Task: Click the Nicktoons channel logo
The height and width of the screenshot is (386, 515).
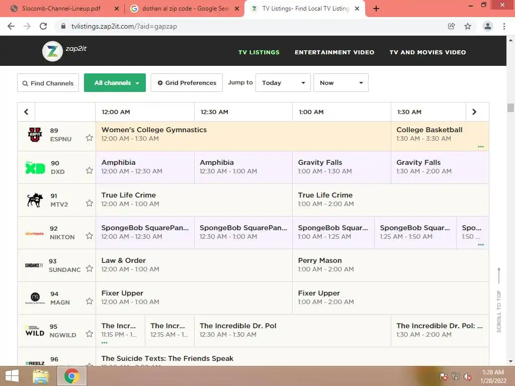Action: (35, 233)
